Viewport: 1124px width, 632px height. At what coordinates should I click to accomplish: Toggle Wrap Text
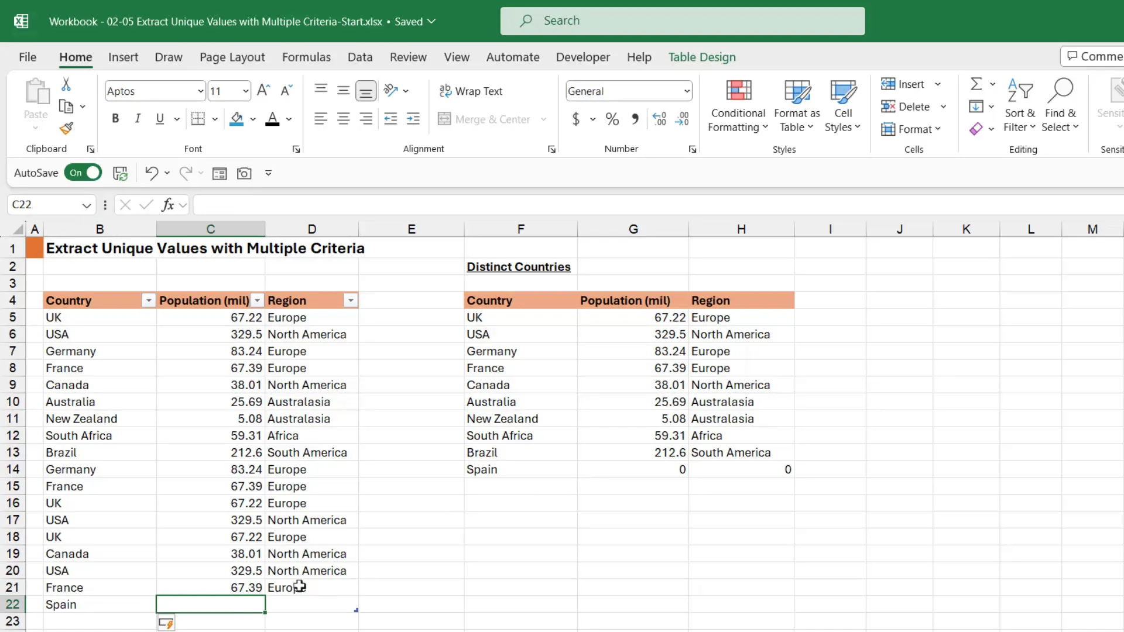[x=471, y=91]
